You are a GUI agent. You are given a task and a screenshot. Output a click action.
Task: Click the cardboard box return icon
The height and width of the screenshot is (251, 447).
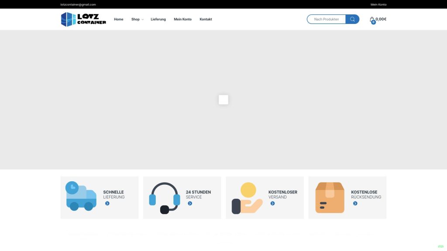click(330, 197)
